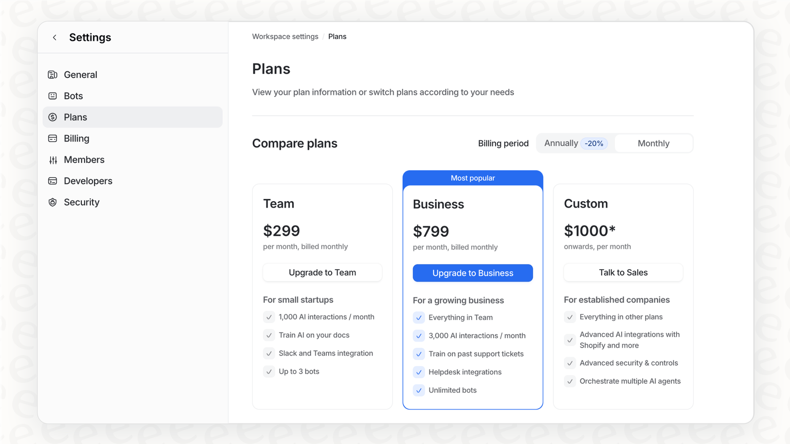Image resolution: width=790 pixels, height=444 pixels.
Task: Select the Security shield icon
Action: coord(53,202)
